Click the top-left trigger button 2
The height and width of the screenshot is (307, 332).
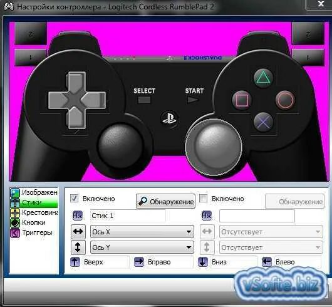pyautogui.click(x=31, y=33)
